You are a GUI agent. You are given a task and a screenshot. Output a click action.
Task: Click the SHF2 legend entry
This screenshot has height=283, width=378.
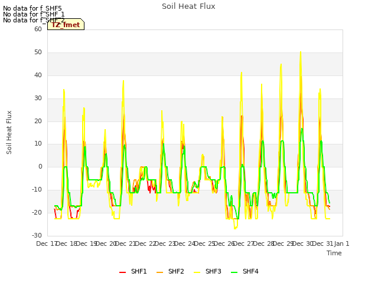[x=170, y=271]
